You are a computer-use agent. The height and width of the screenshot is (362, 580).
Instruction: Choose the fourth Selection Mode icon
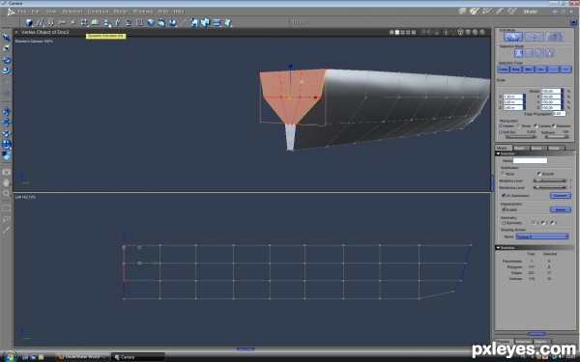(x=550, y=53)
